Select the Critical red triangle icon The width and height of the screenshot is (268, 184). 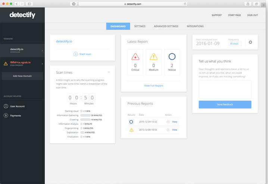tap(135, 57)
